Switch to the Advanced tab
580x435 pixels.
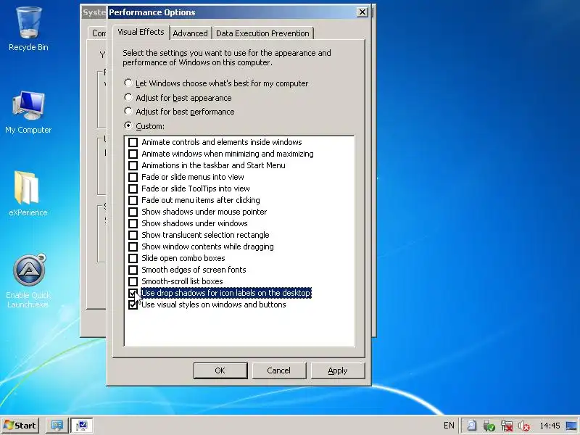tap(190, 33)
